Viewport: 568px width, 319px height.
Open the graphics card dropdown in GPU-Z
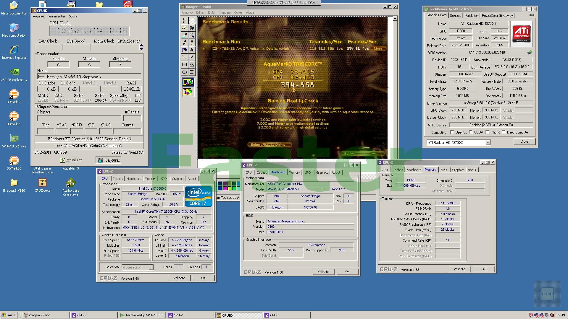coord(488,143)
